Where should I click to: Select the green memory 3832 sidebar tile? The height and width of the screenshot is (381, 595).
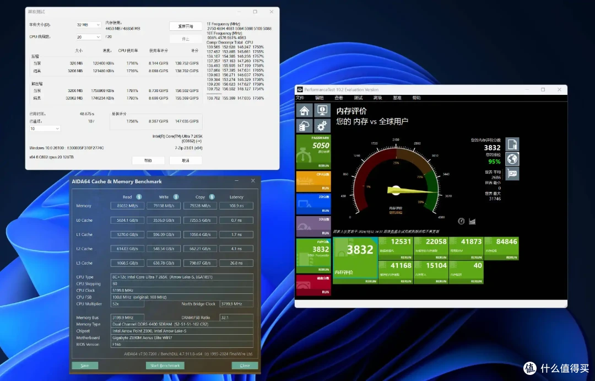point(313,256)
